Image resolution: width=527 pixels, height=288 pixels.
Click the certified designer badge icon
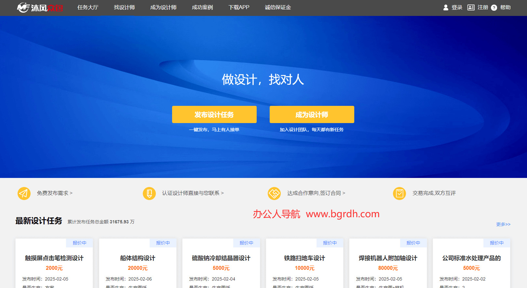point(149,194)
